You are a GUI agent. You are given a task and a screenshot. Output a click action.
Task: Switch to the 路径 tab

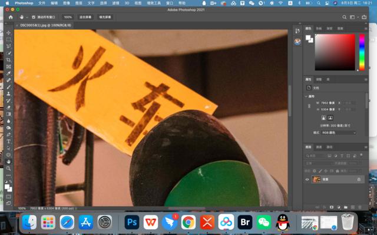click(329, 147)
